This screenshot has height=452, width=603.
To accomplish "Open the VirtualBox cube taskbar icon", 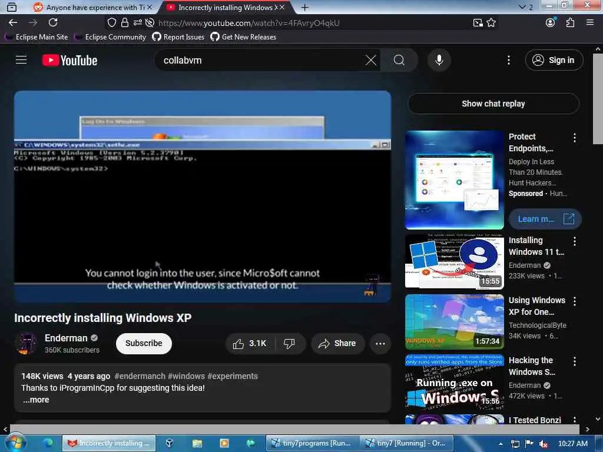I will (x=169, y=443).
